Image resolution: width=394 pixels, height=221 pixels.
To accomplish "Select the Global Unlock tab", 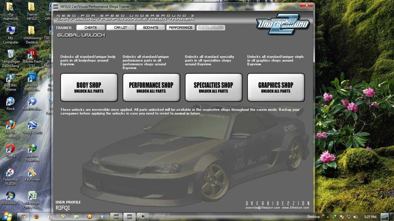I will [x=211, y=28].
